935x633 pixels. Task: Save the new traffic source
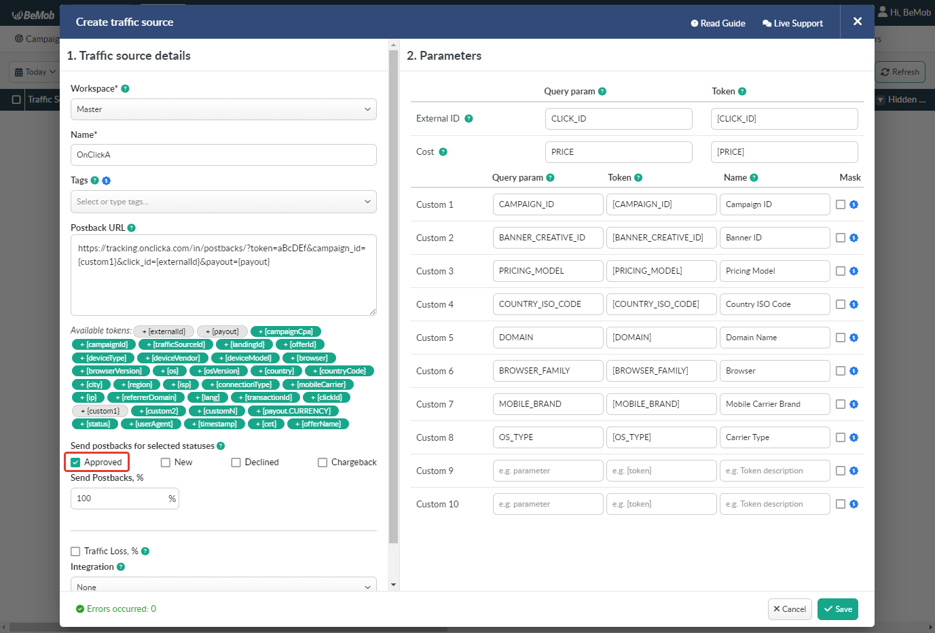point(837,609)
